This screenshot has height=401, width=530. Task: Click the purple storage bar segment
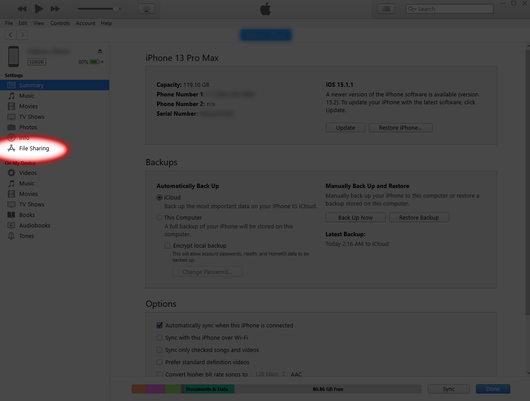[155, 389]
